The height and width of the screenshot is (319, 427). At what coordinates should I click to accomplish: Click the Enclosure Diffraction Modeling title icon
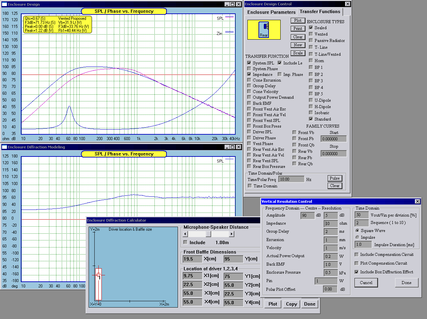(4, 147)
